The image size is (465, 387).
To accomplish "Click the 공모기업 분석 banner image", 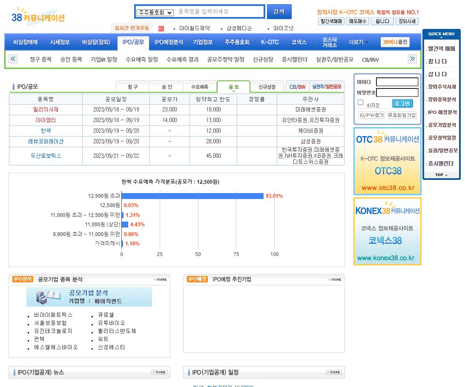I will click(x=89, y=297).
